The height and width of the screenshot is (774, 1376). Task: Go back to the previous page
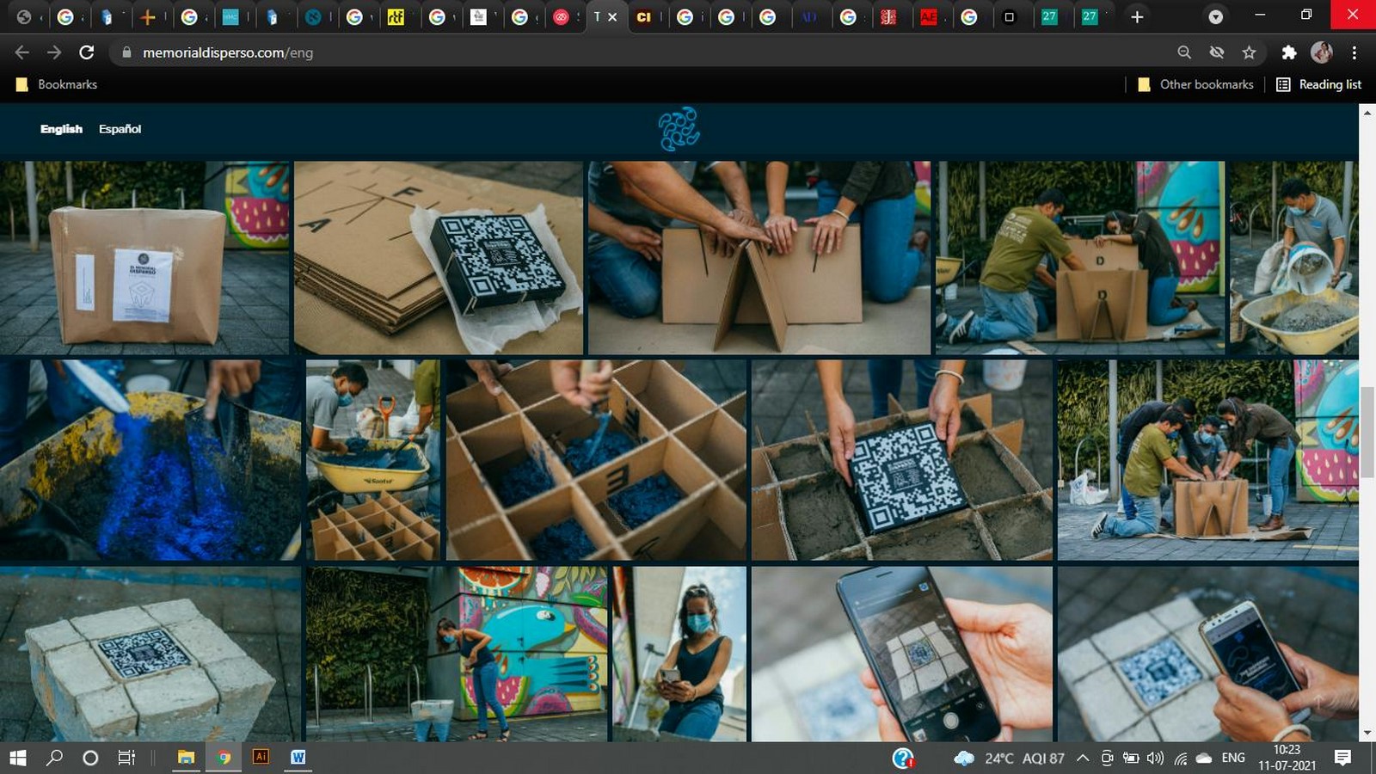point(22,52)
